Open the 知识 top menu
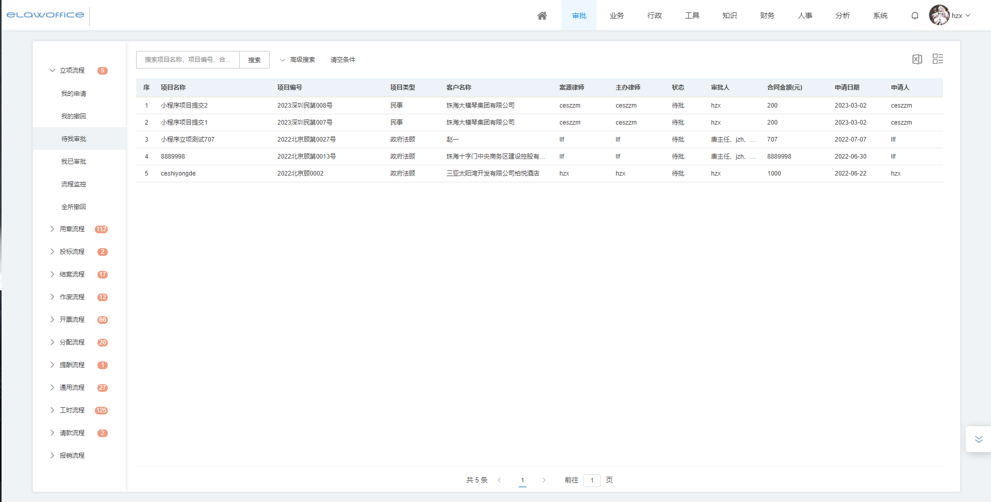Image resolution: width=991 pixels, height=502 pixels. (x=730, y=15)
